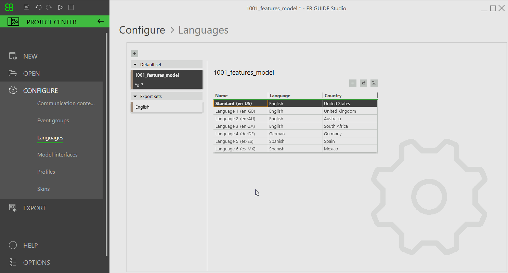508x273 pixels.
Task: Sort by the Name column header
Action: (x=241, y=96)
